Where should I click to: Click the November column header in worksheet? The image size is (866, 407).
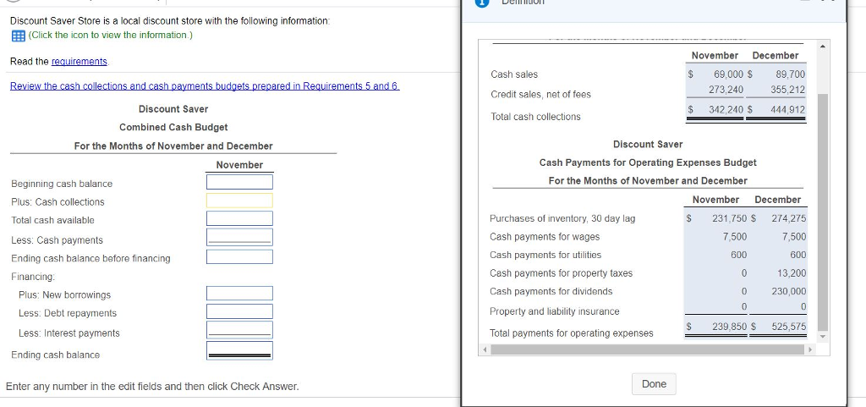pyautogui.click(x=239, y=164)
